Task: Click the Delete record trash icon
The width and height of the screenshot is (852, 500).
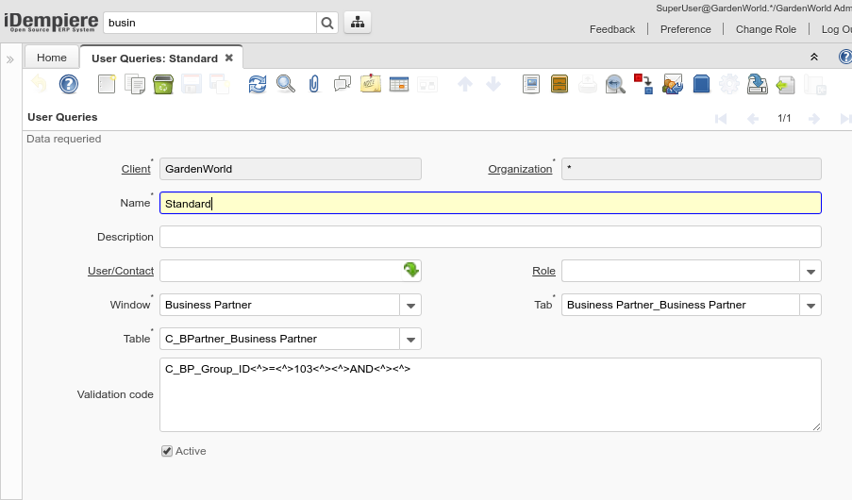Action: coord(162,85)
